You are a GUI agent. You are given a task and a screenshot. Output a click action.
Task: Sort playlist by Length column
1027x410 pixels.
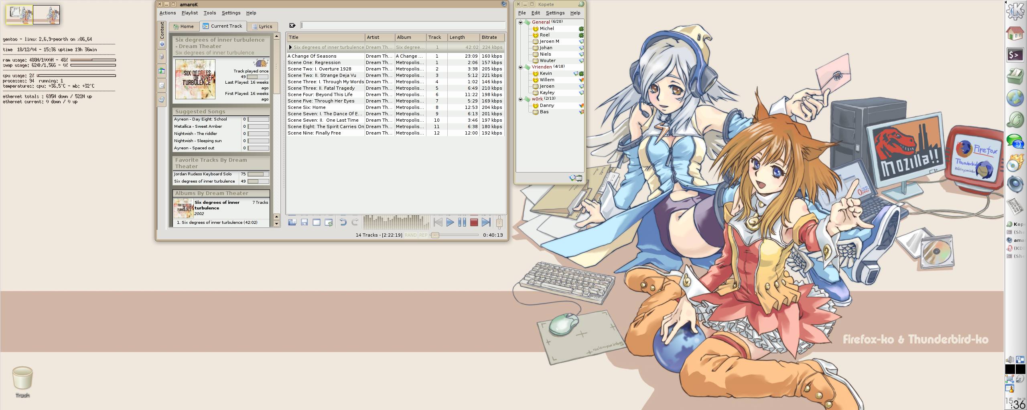[x=464, y=37]
